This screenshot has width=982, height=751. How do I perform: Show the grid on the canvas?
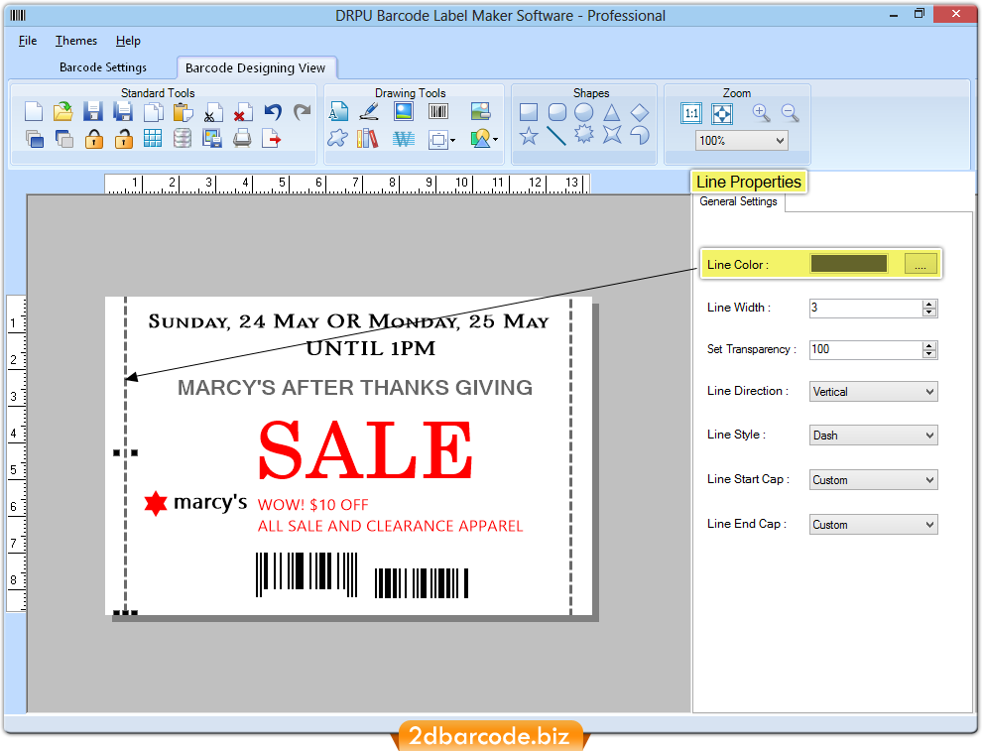click(x=153, y=139)
